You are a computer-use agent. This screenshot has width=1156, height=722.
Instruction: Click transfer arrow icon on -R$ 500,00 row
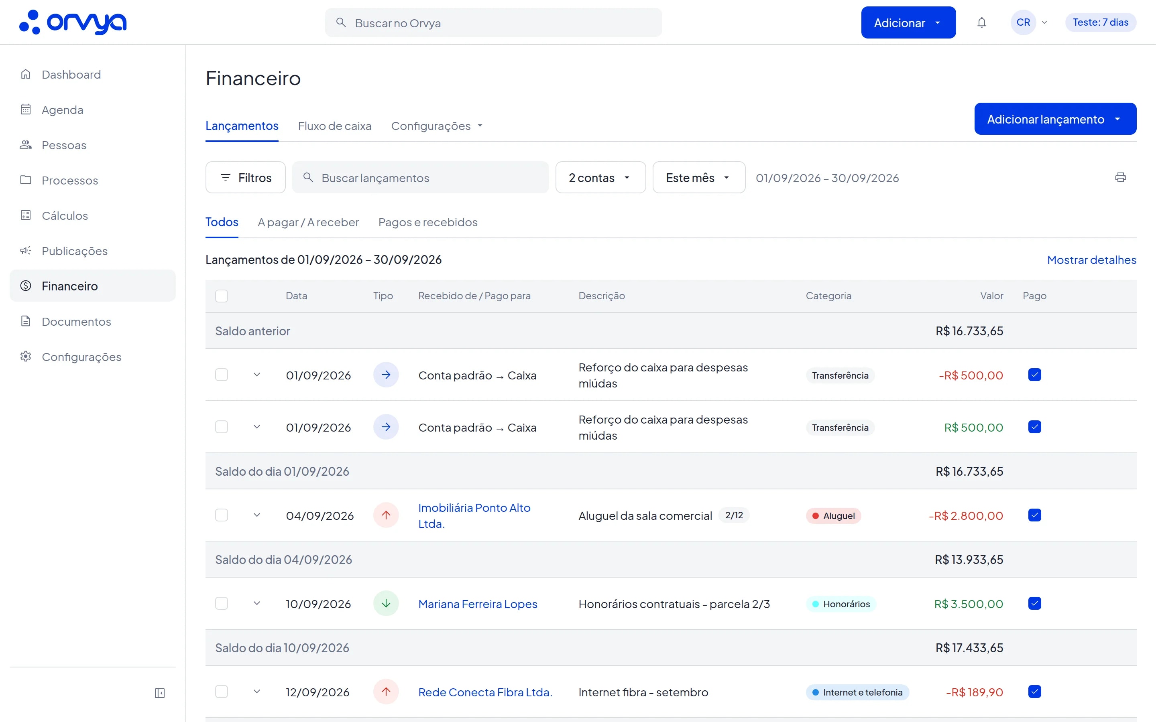pos(386,375)
